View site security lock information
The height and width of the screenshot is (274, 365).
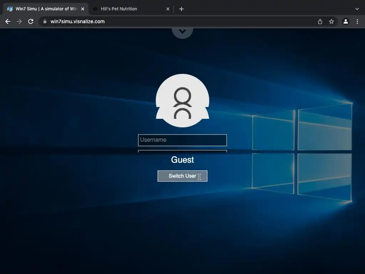tap(45, 21)
